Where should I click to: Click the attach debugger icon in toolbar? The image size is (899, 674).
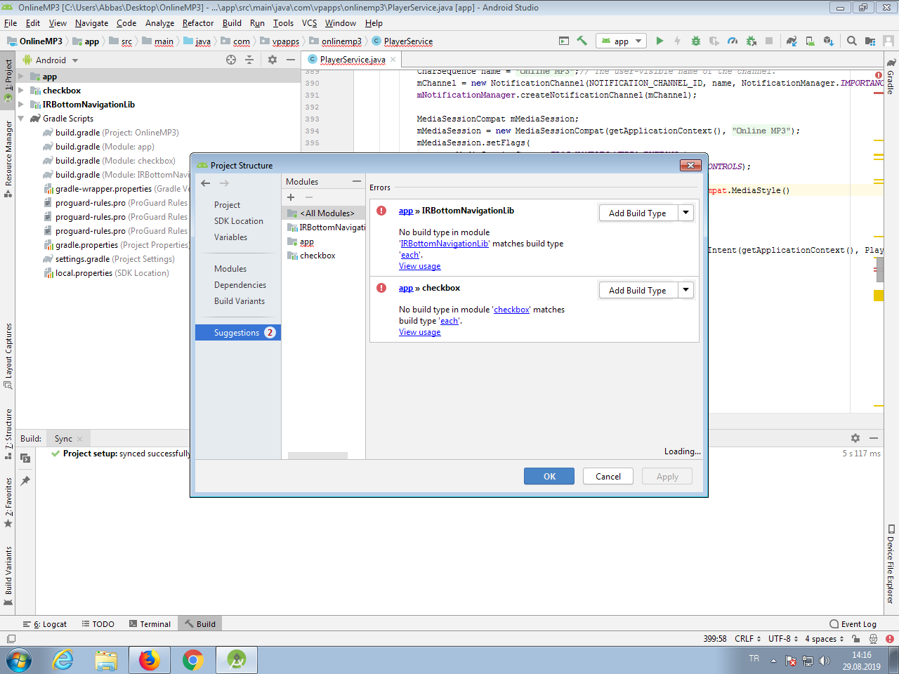click(751, 41)
